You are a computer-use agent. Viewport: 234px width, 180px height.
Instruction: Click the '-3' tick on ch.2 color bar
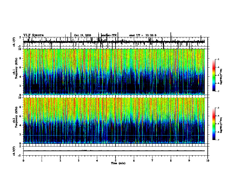(x=218, y=108)
